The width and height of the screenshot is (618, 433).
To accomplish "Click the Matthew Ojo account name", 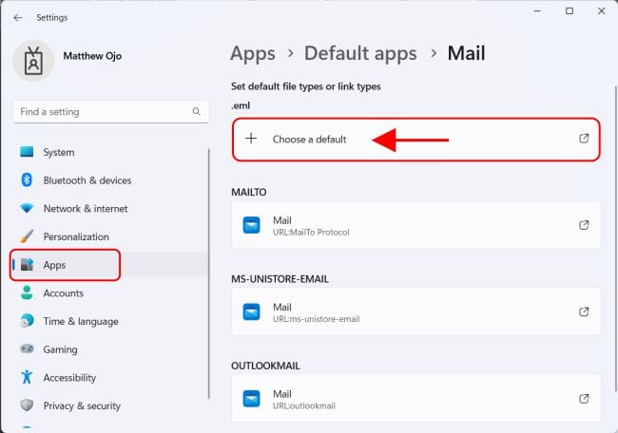I will pos(92,56).
